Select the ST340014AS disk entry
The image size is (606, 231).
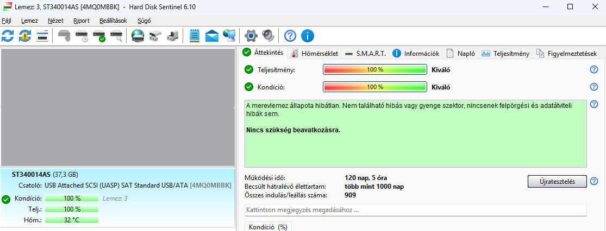[117, 197]
